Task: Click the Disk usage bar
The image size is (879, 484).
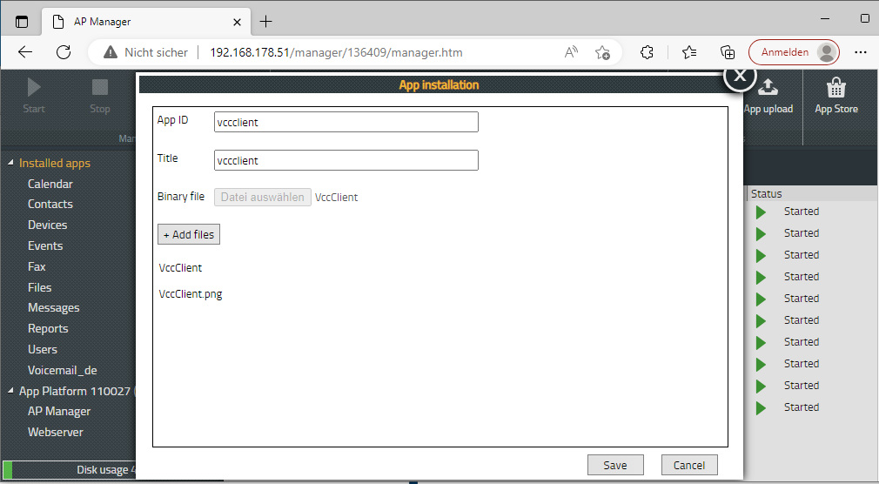Action: coord(70,470)
